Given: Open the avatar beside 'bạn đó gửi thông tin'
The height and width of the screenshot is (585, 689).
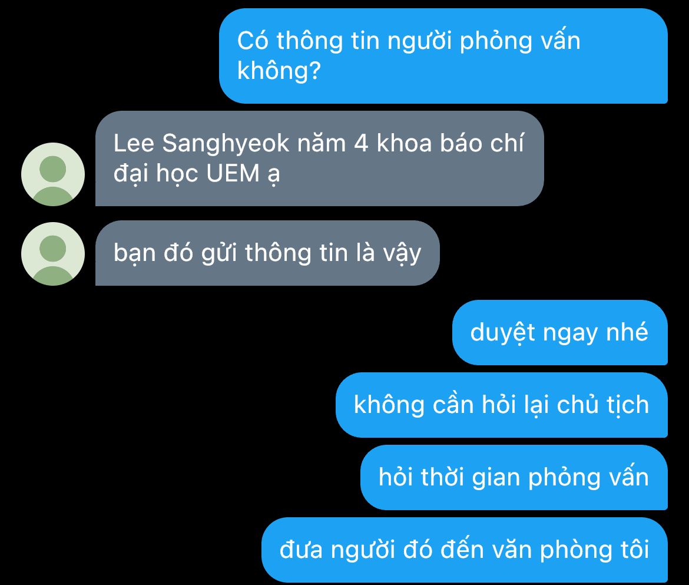Looking at the screenshot, I should pyautogui.click(x=53, y=254).
